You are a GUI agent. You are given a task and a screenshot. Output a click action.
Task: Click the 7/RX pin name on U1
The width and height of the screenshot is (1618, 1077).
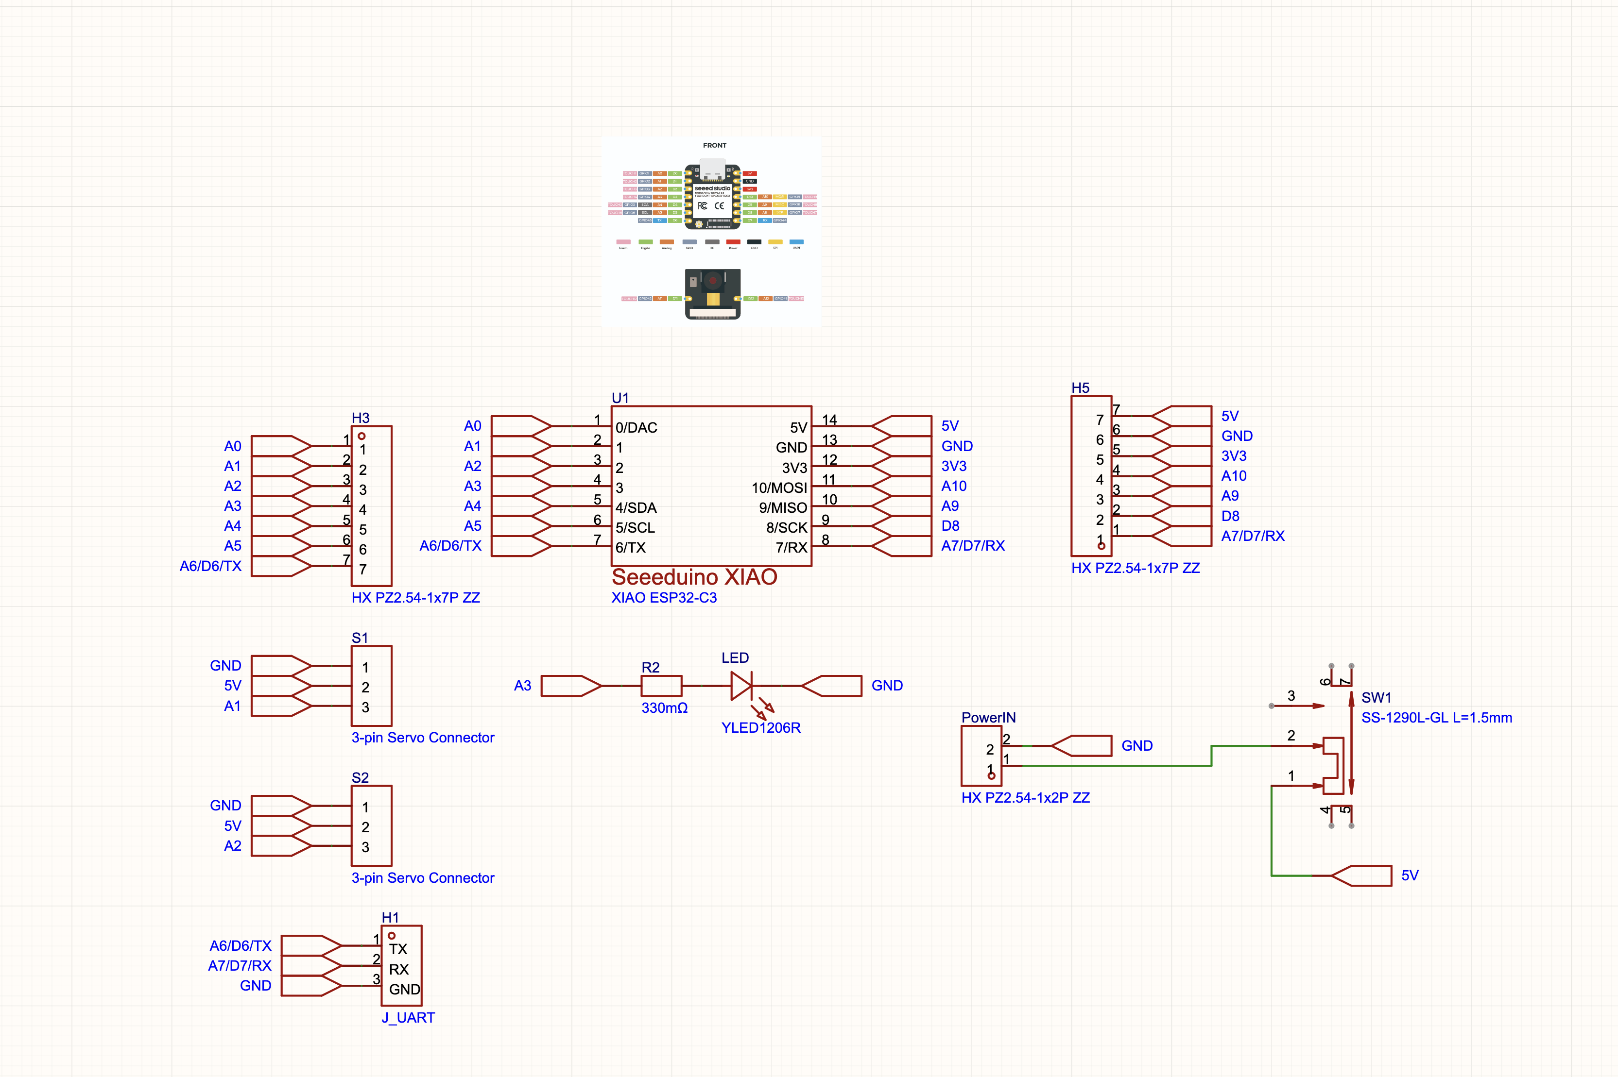tap(791, 547)
